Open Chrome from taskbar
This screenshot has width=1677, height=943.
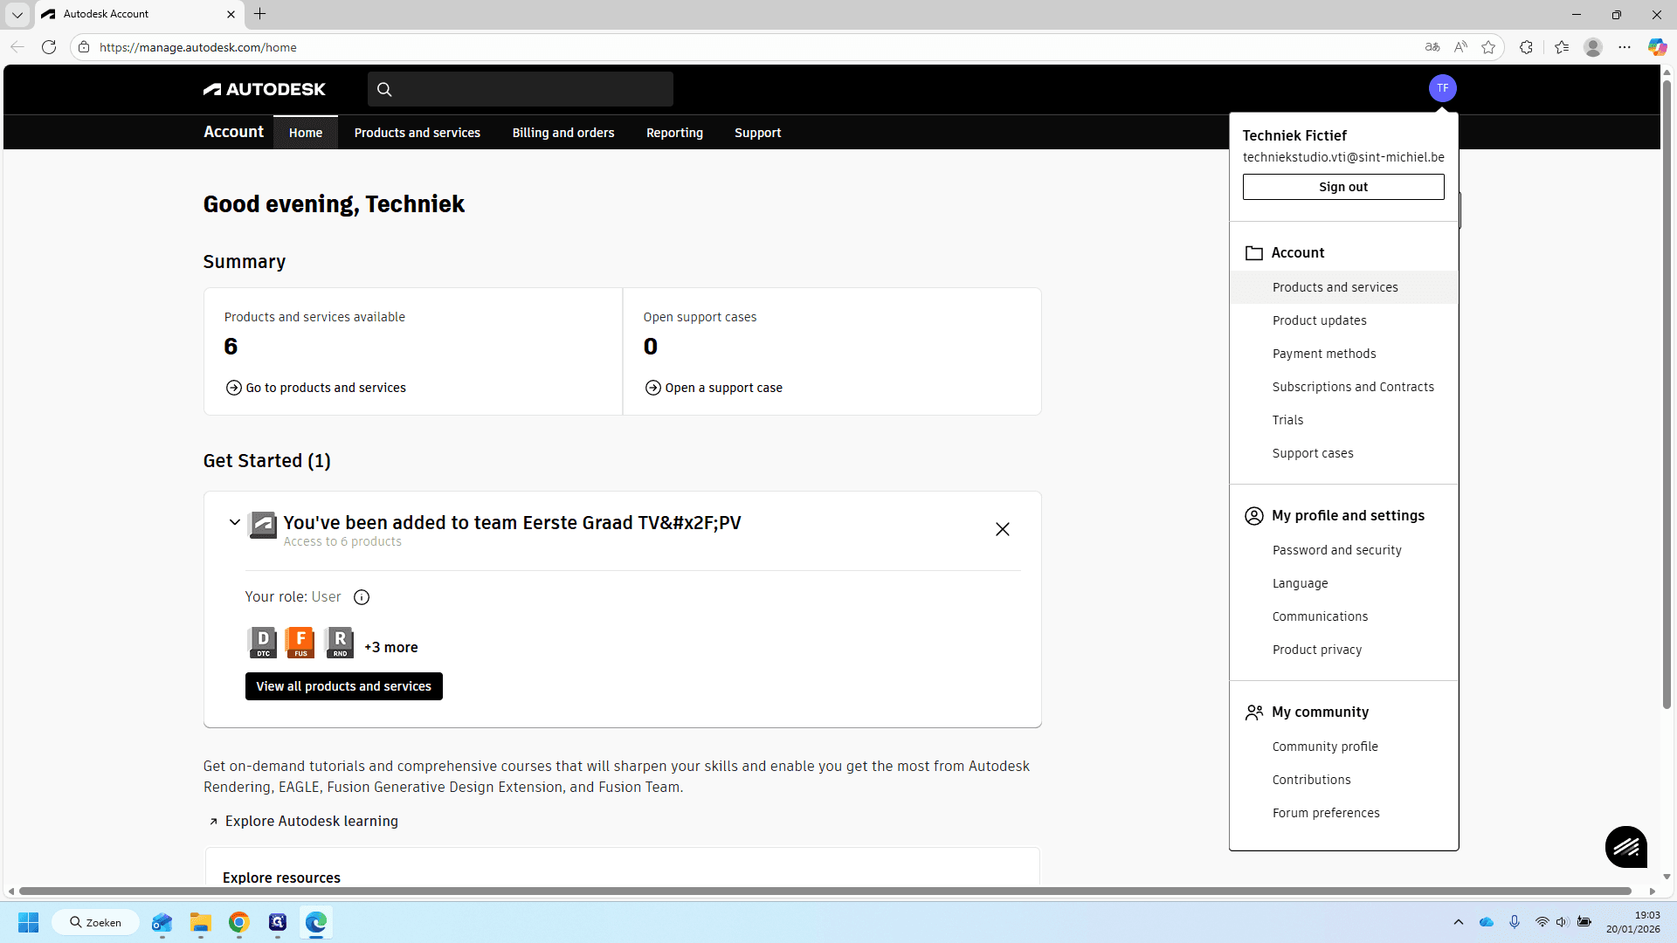tap(239, 922)
